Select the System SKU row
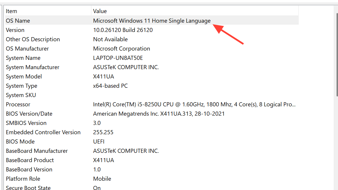This screenshot has width=338, height=190. pyautogui.click(x=21, y=95)
